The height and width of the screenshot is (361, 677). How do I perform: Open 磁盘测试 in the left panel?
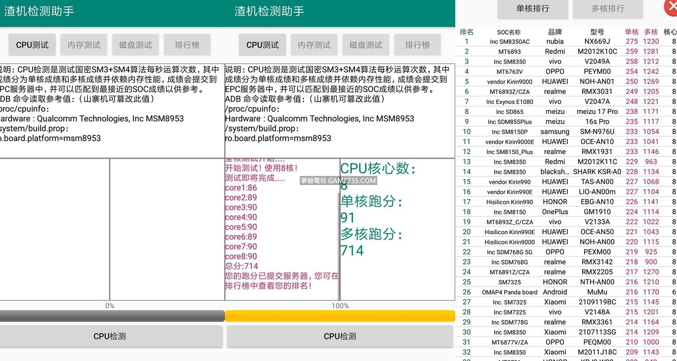point(135,45)
